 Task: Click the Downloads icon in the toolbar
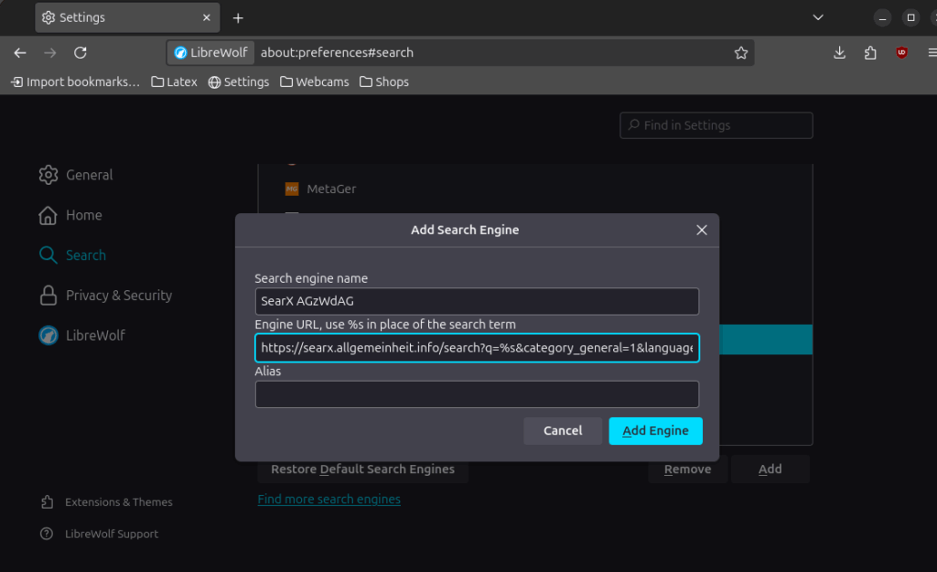[840, 53]
